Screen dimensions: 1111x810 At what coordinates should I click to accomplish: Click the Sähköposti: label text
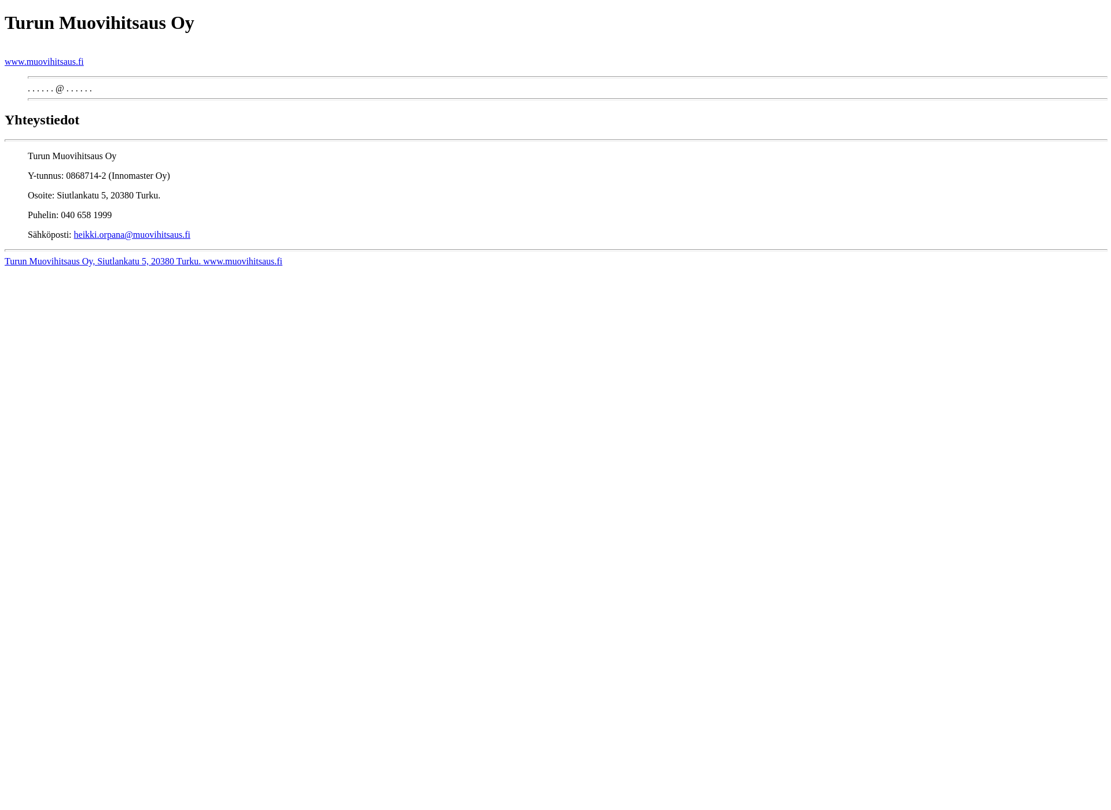tap(50, 235)
